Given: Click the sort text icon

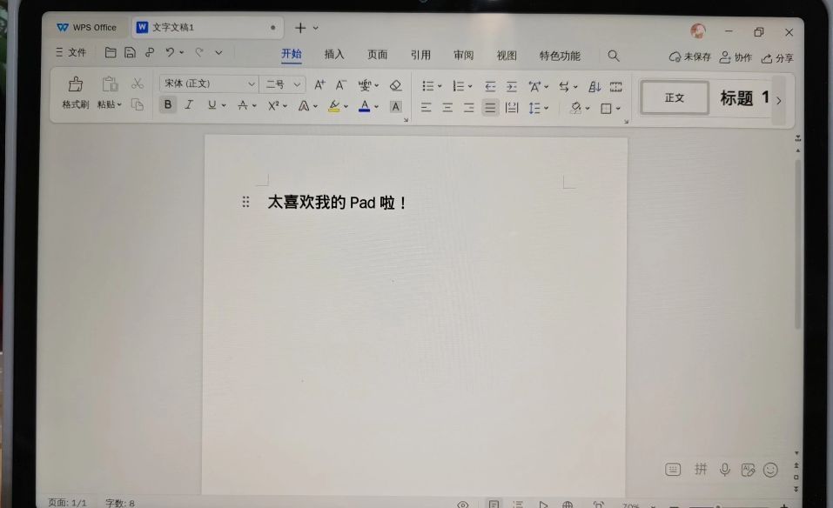Looking at the screenshot, I should [595, 86].
